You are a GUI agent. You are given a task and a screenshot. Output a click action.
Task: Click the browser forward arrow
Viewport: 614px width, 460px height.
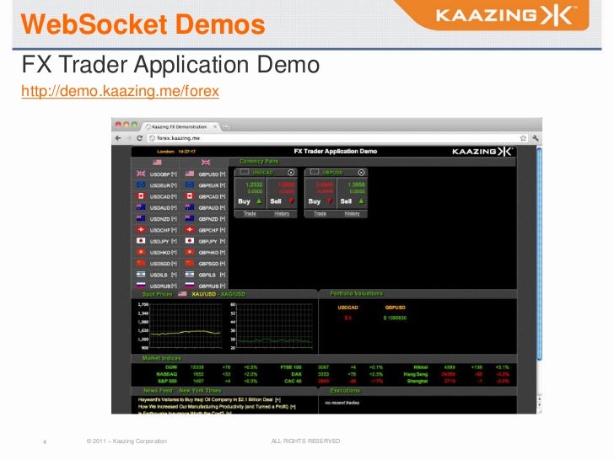coord(128,138)
